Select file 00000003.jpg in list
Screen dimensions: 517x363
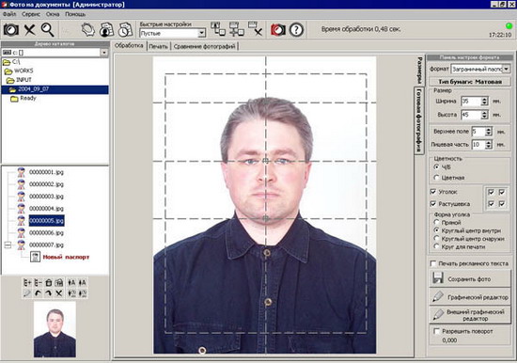[46, 197]
